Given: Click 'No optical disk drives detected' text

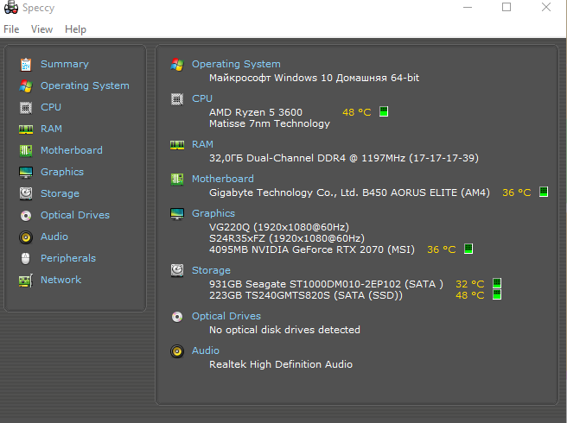Looking at the screenshot, I should 284,330.
